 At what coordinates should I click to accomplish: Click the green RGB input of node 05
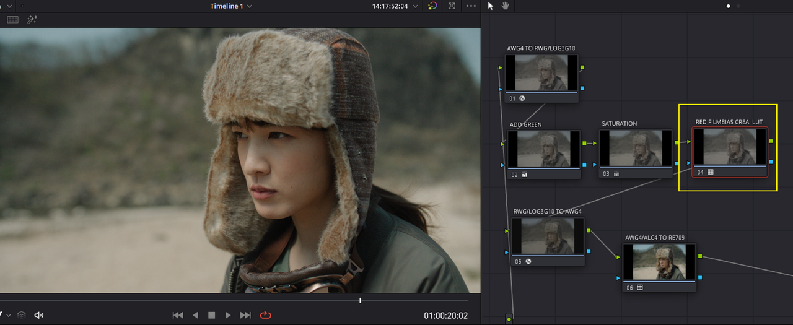[x=507, y=230]
